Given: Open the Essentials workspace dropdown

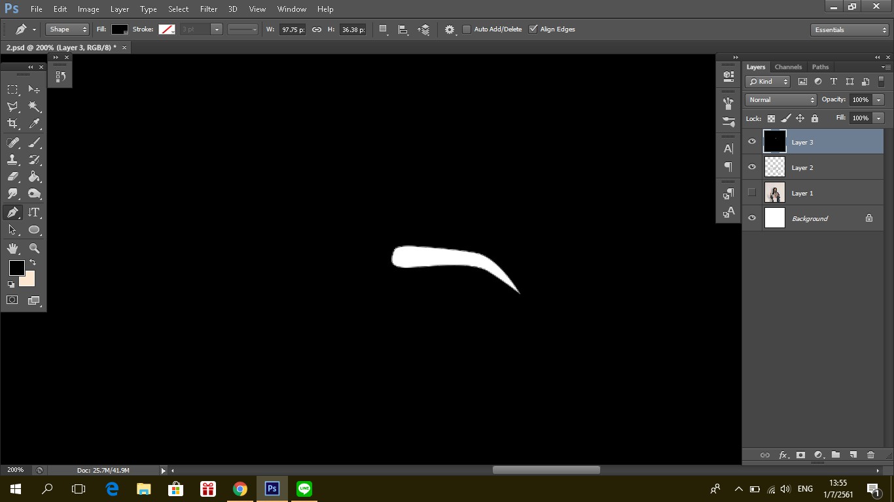Looking at the screenshot, I should 849,30.
